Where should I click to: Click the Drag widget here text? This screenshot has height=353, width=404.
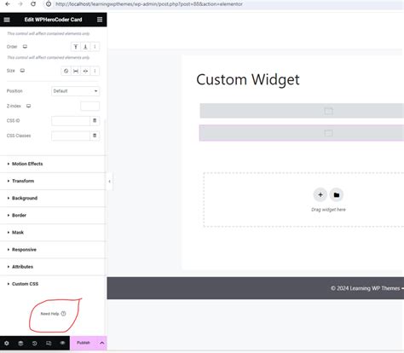tap(328, 210)
